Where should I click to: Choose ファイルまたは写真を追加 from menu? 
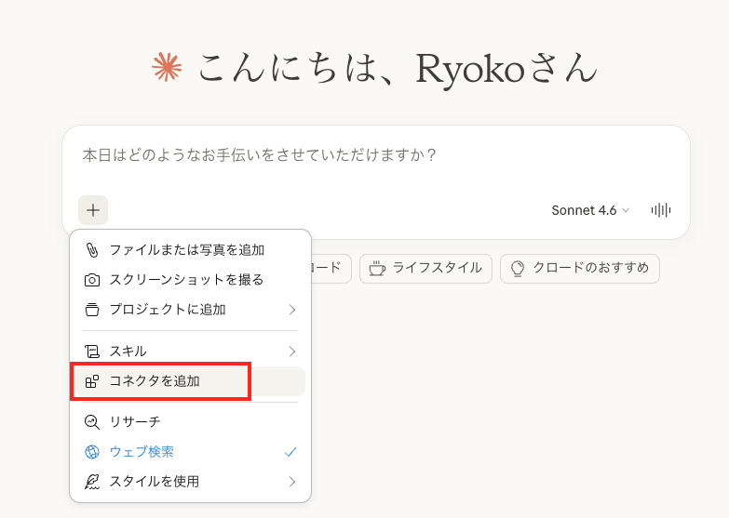(x=186, y=250)
